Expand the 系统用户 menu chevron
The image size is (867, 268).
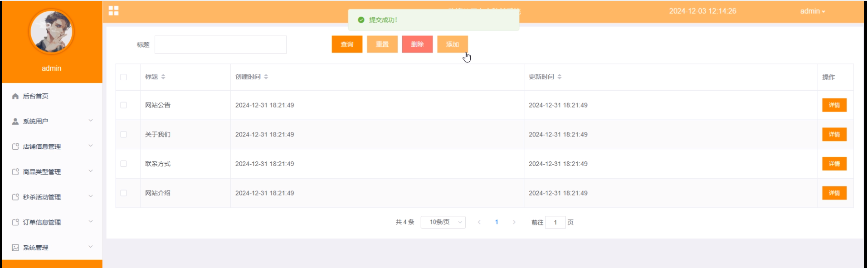pyautogui.click(x=91, y=121)
